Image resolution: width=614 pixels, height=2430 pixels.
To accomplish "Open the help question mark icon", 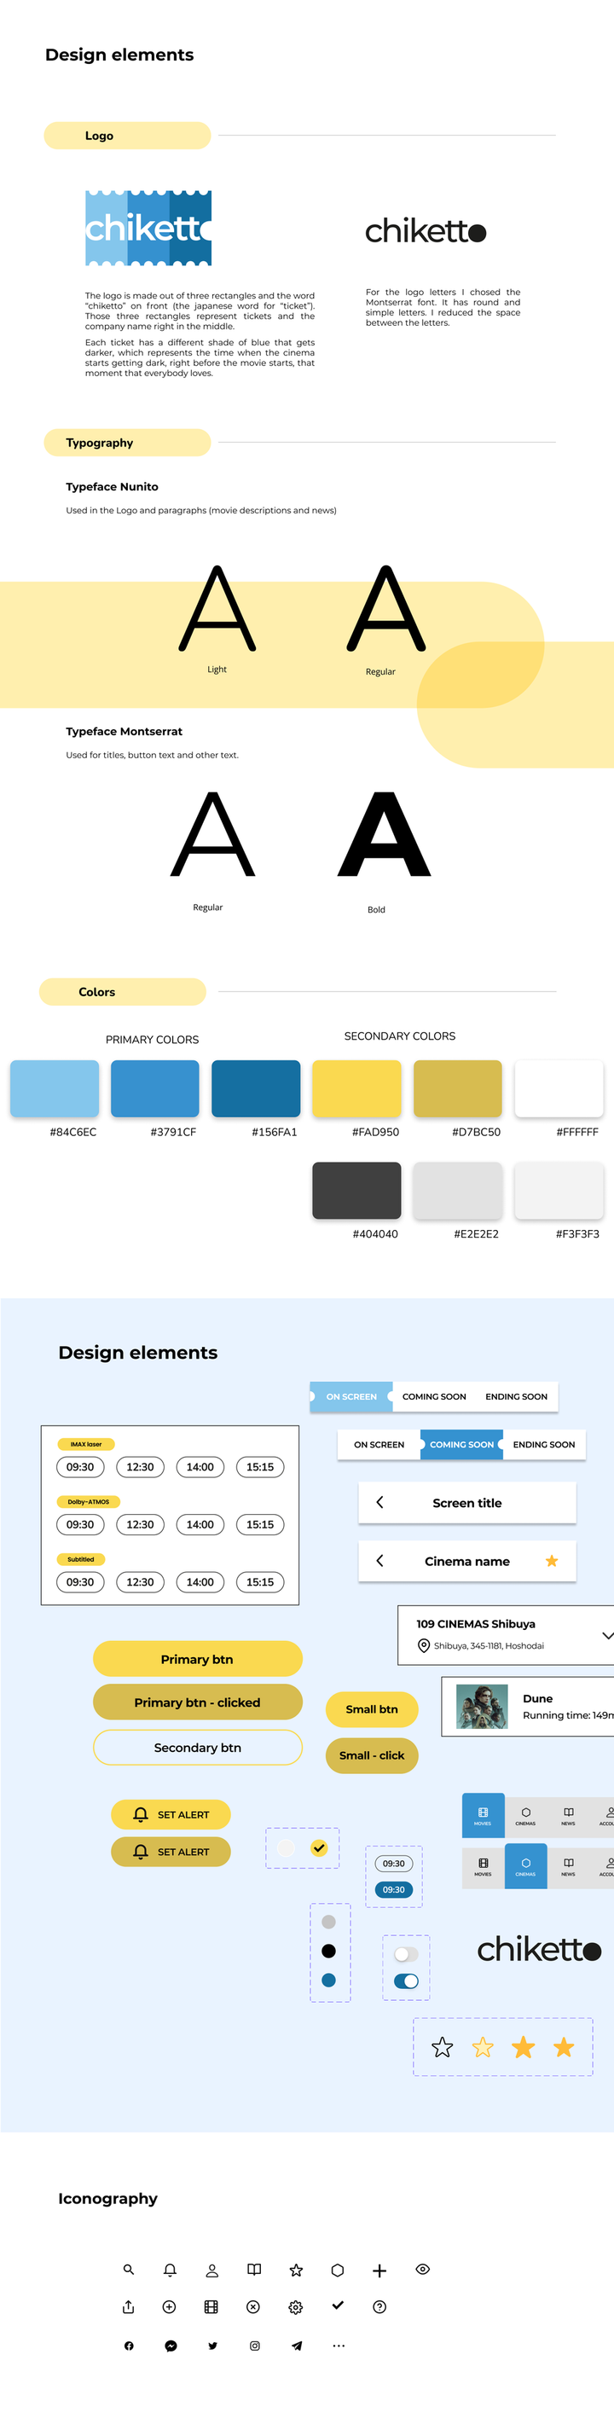I will [x=379, y=2306].
